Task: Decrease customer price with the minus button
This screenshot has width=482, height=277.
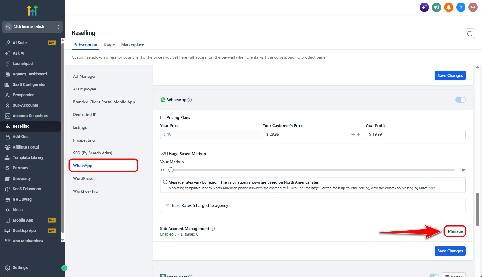Action: tap(353, 134)
